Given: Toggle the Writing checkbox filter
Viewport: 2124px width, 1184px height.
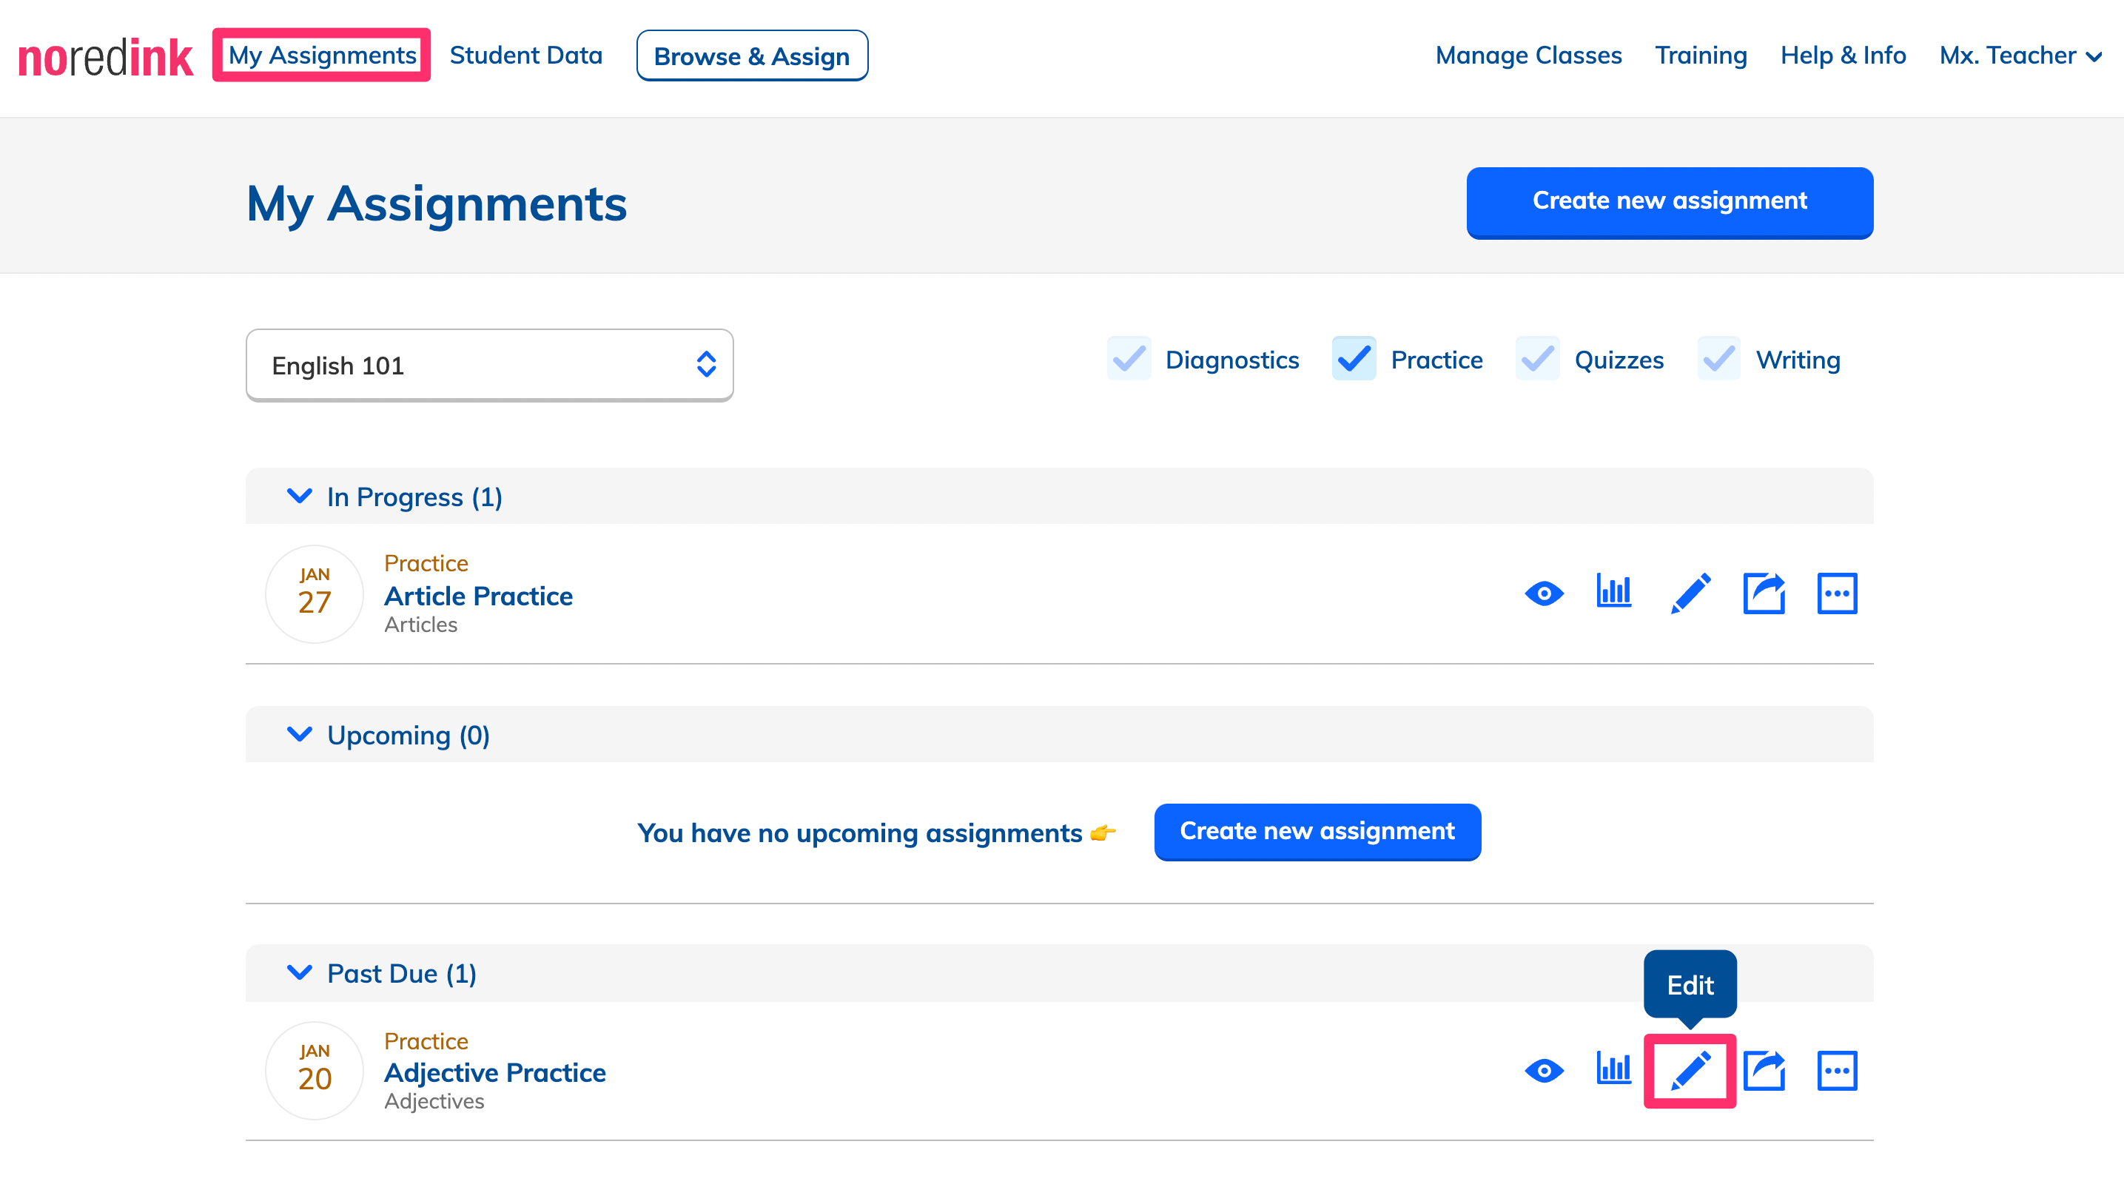Looking at the screenshot, I should coord(1717,360).
